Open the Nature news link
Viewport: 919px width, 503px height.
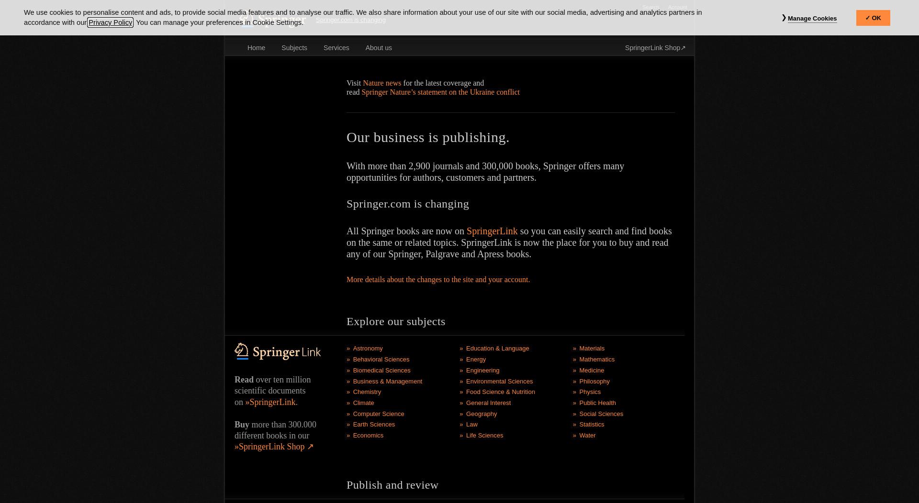click(382, 83)
